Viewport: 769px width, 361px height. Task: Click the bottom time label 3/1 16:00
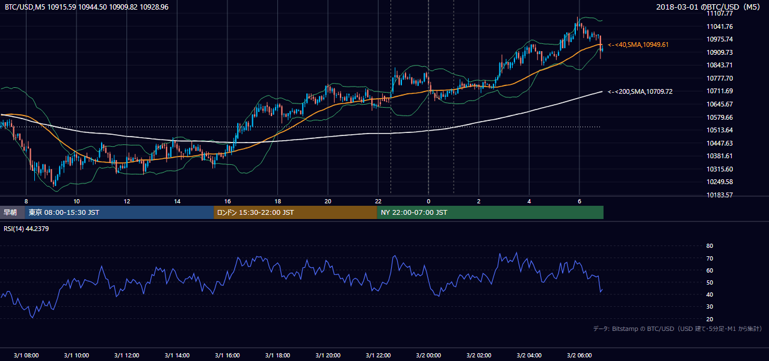(x=227, y=355)
